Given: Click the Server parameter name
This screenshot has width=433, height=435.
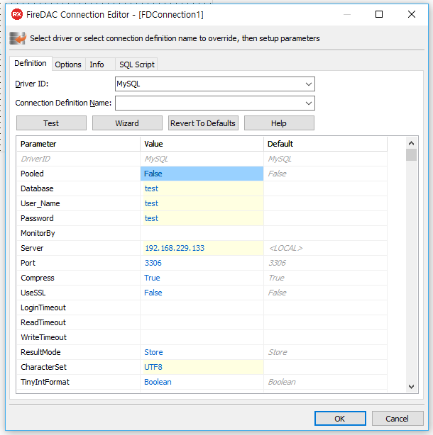Looking at the screenshot, I should pyautogui.click(x=32, y=248).
